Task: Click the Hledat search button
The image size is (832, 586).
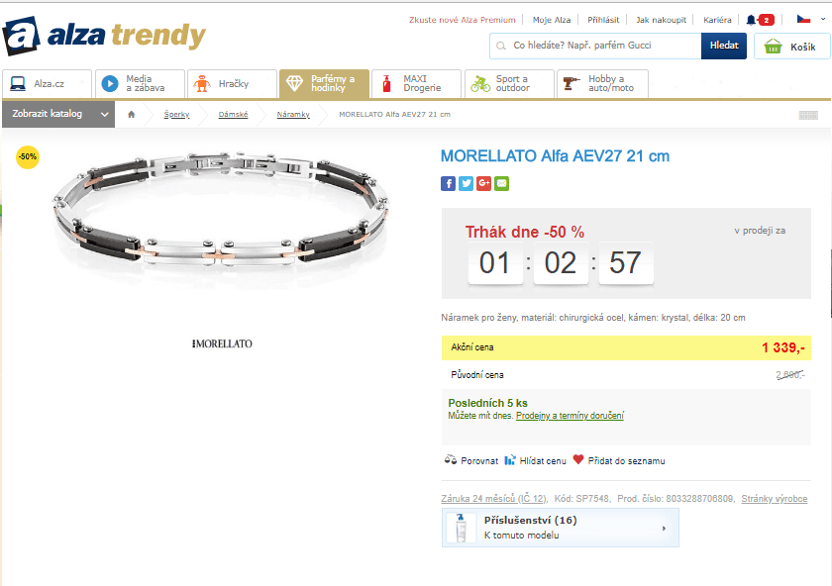Action: 724,46
